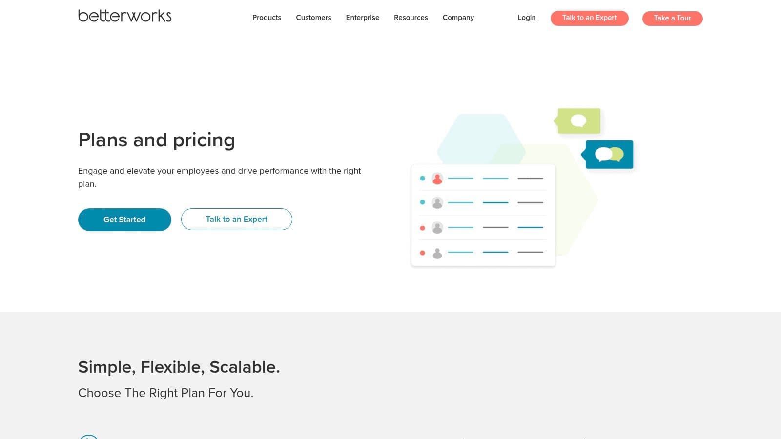Click the betterworks logo
This screenshot has height=439, width=781.
click(125, 16)
